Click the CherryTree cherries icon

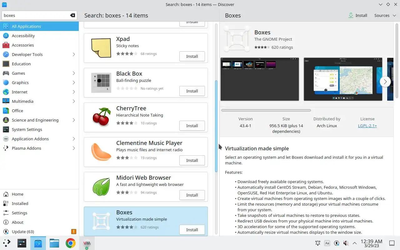[x=101, y=117]
